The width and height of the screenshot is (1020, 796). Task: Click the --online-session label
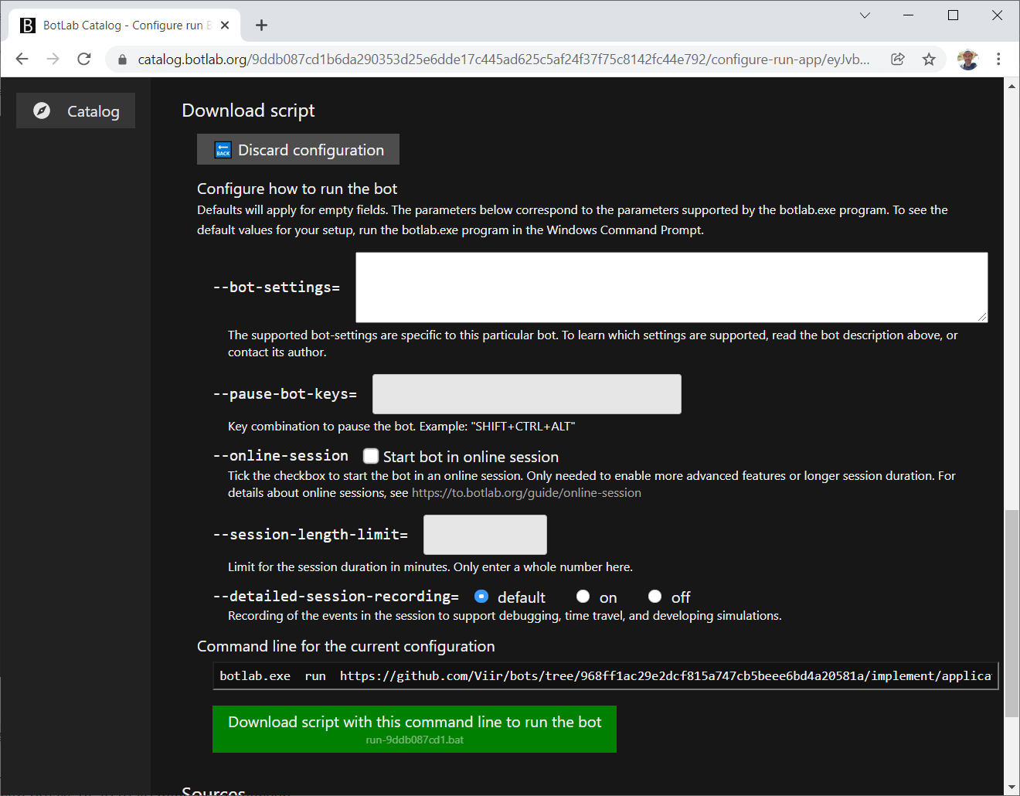(280, 456)
